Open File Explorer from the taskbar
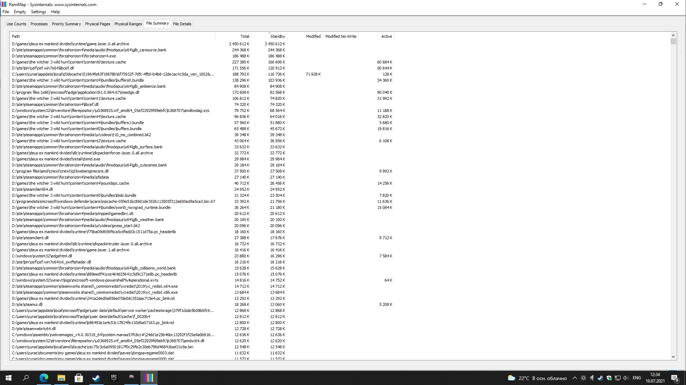The height and width of the screenshot is (385, 686). click(61, 378)
